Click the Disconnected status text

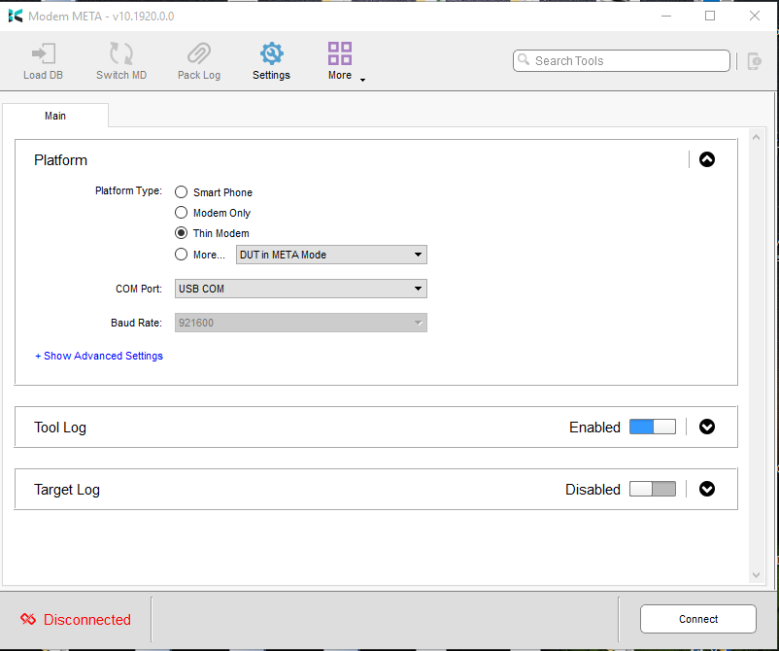pyautogui.click(x=87, y=619)
